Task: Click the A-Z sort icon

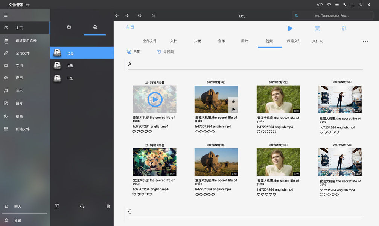Action: pos(344,28)
